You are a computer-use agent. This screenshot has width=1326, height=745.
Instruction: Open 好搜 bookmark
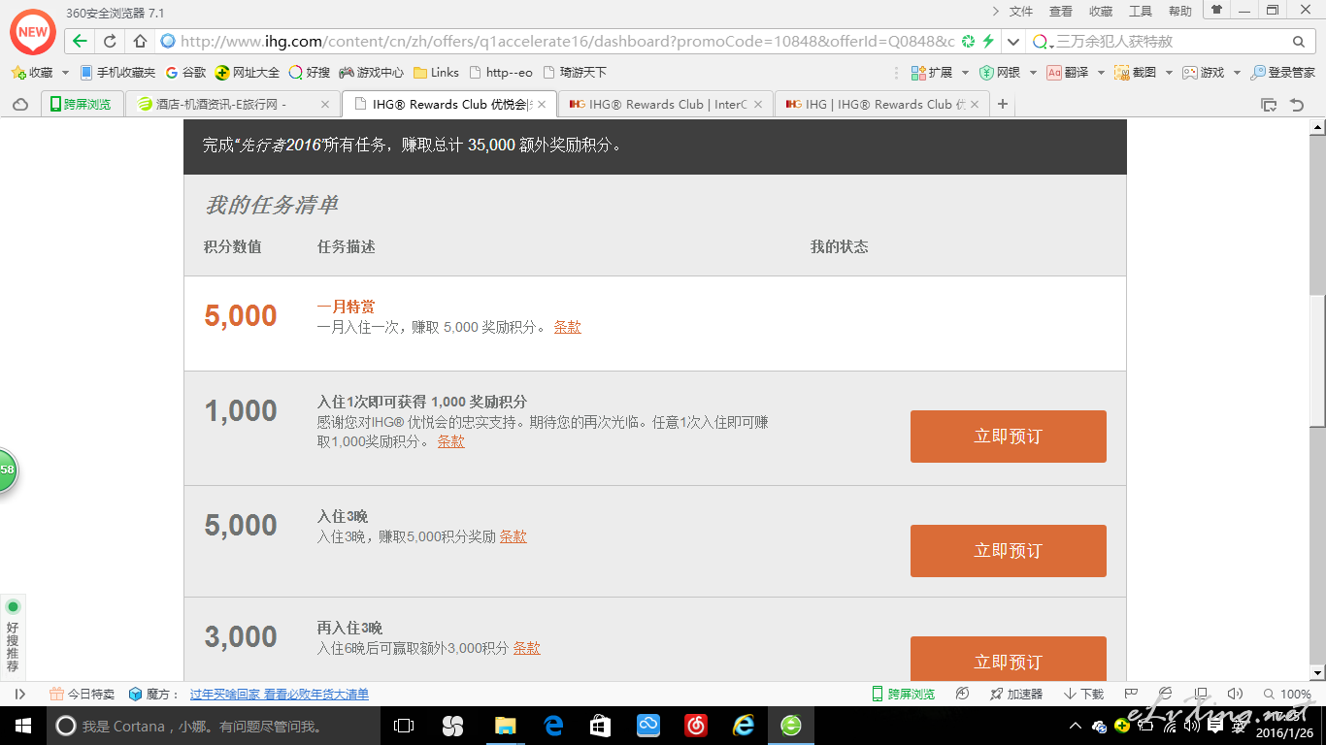pyautogui.click(x=310, y=73)
